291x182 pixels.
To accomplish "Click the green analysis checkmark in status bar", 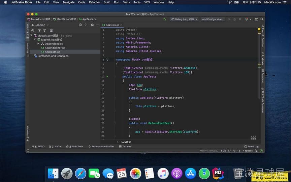I will coord(261,151).
